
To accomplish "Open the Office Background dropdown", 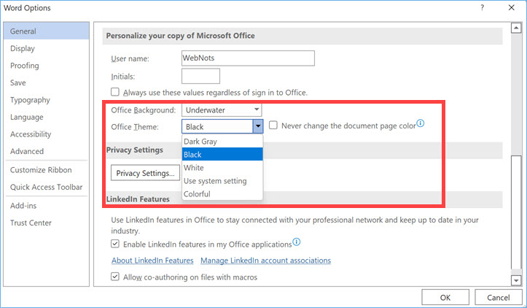I will tap(222, 110).
